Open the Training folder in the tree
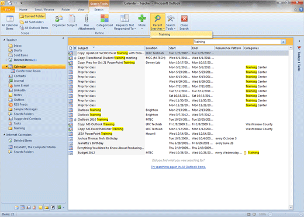Image resolution: width=304 pixels, height=217 pixels. coord(19,128)
